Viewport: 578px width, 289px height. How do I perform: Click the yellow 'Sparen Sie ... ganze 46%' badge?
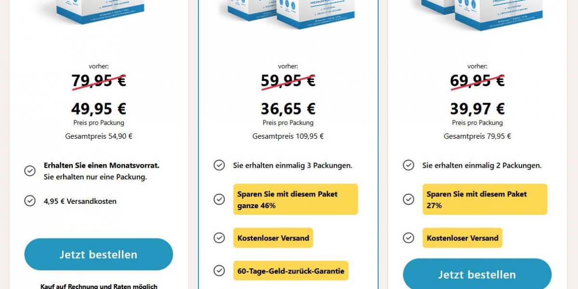click(x=295, y=199)
